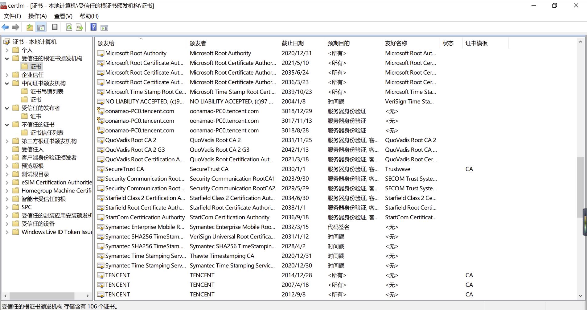Click certificate icon of QuoVadis Root CA 2 G3
The image size is (587, 310).
coord(101,150)
